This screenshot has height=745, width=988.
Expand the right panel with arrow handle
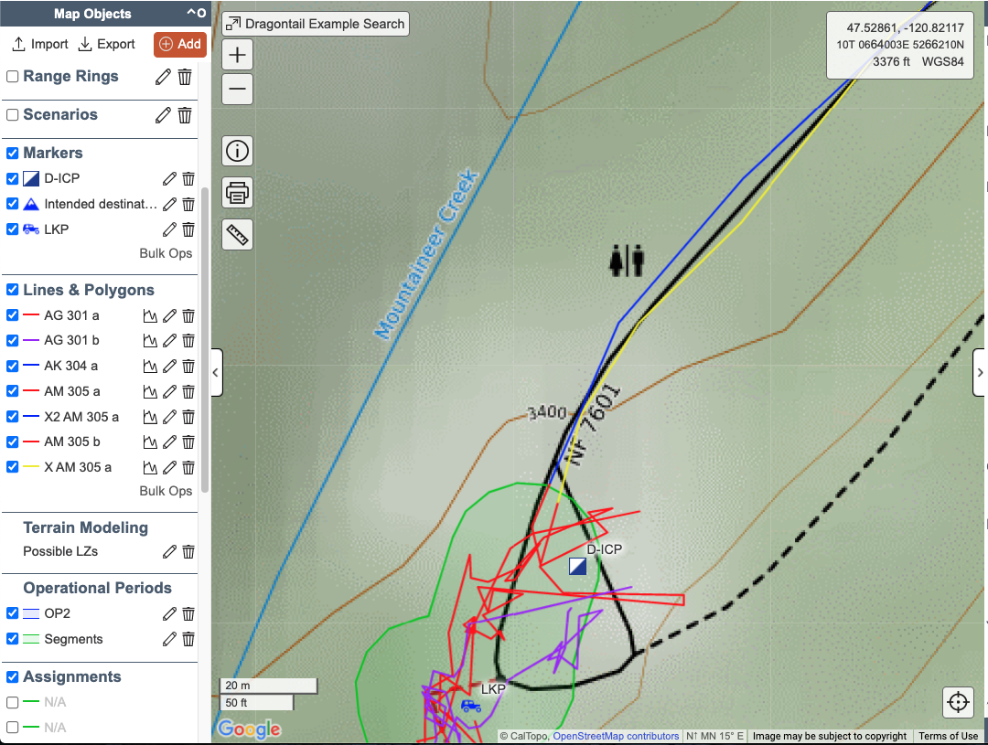[980, 373]
